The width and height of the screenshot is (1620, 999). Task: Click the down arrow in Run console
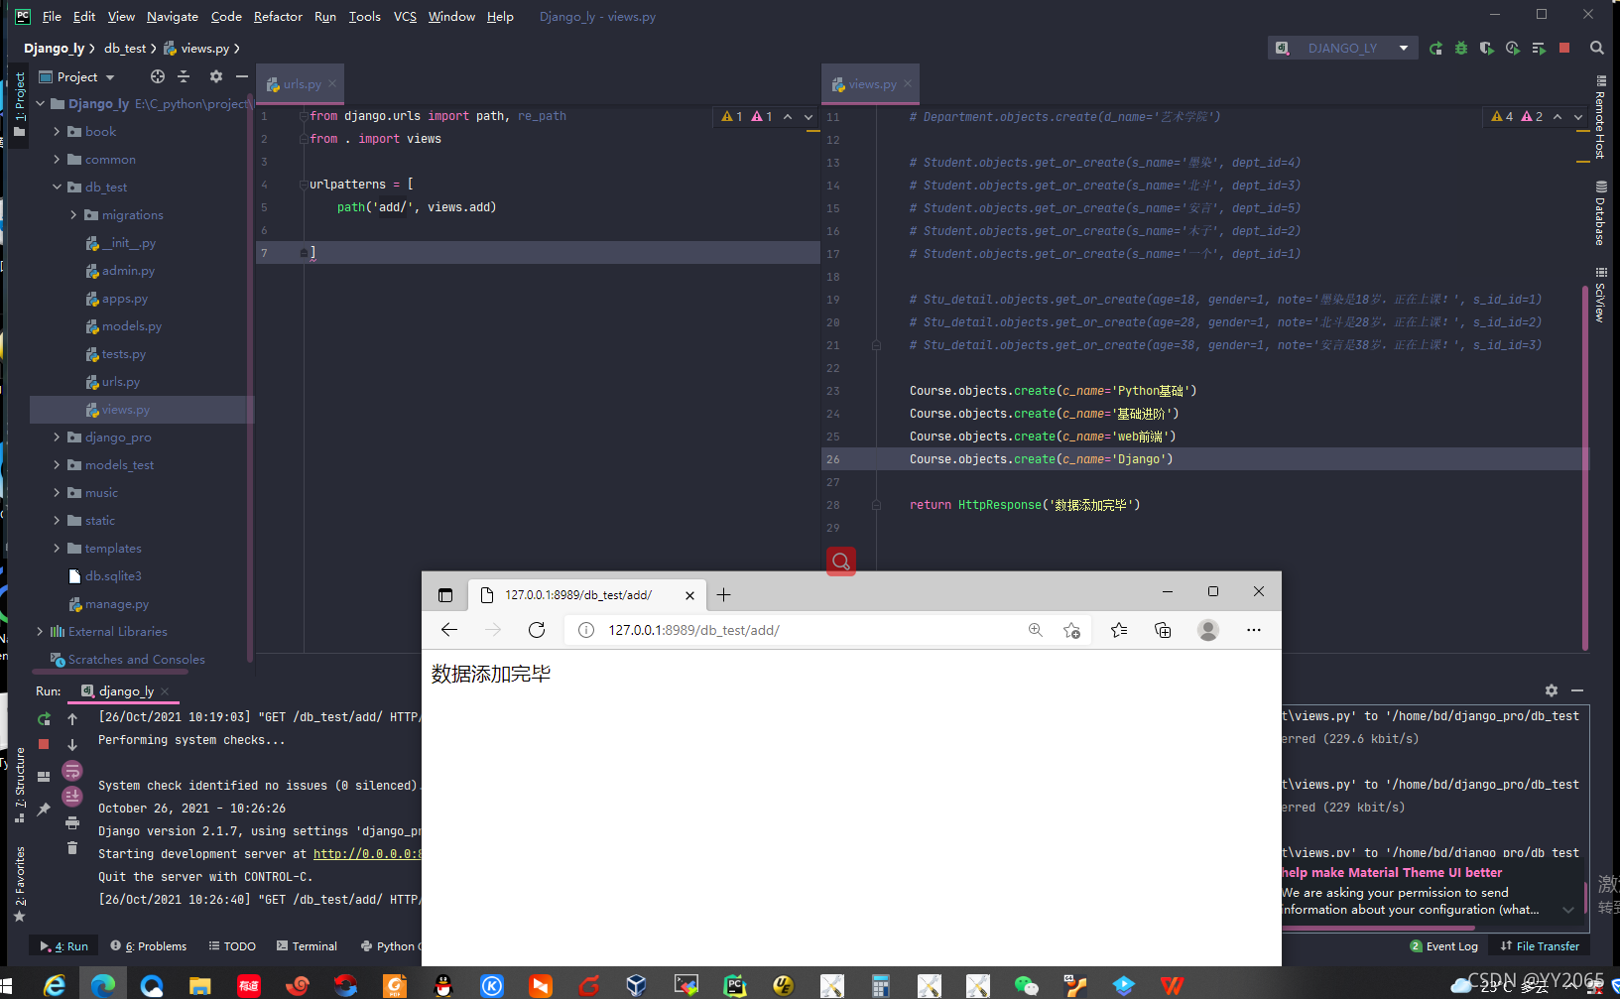72,744
